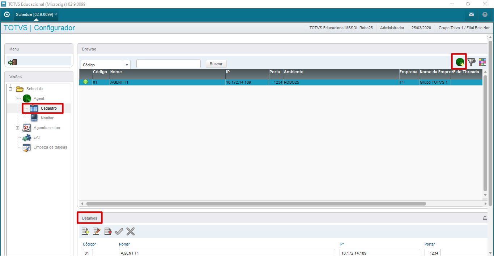Click the Limpeza de tabelas icon

[27, 147]
